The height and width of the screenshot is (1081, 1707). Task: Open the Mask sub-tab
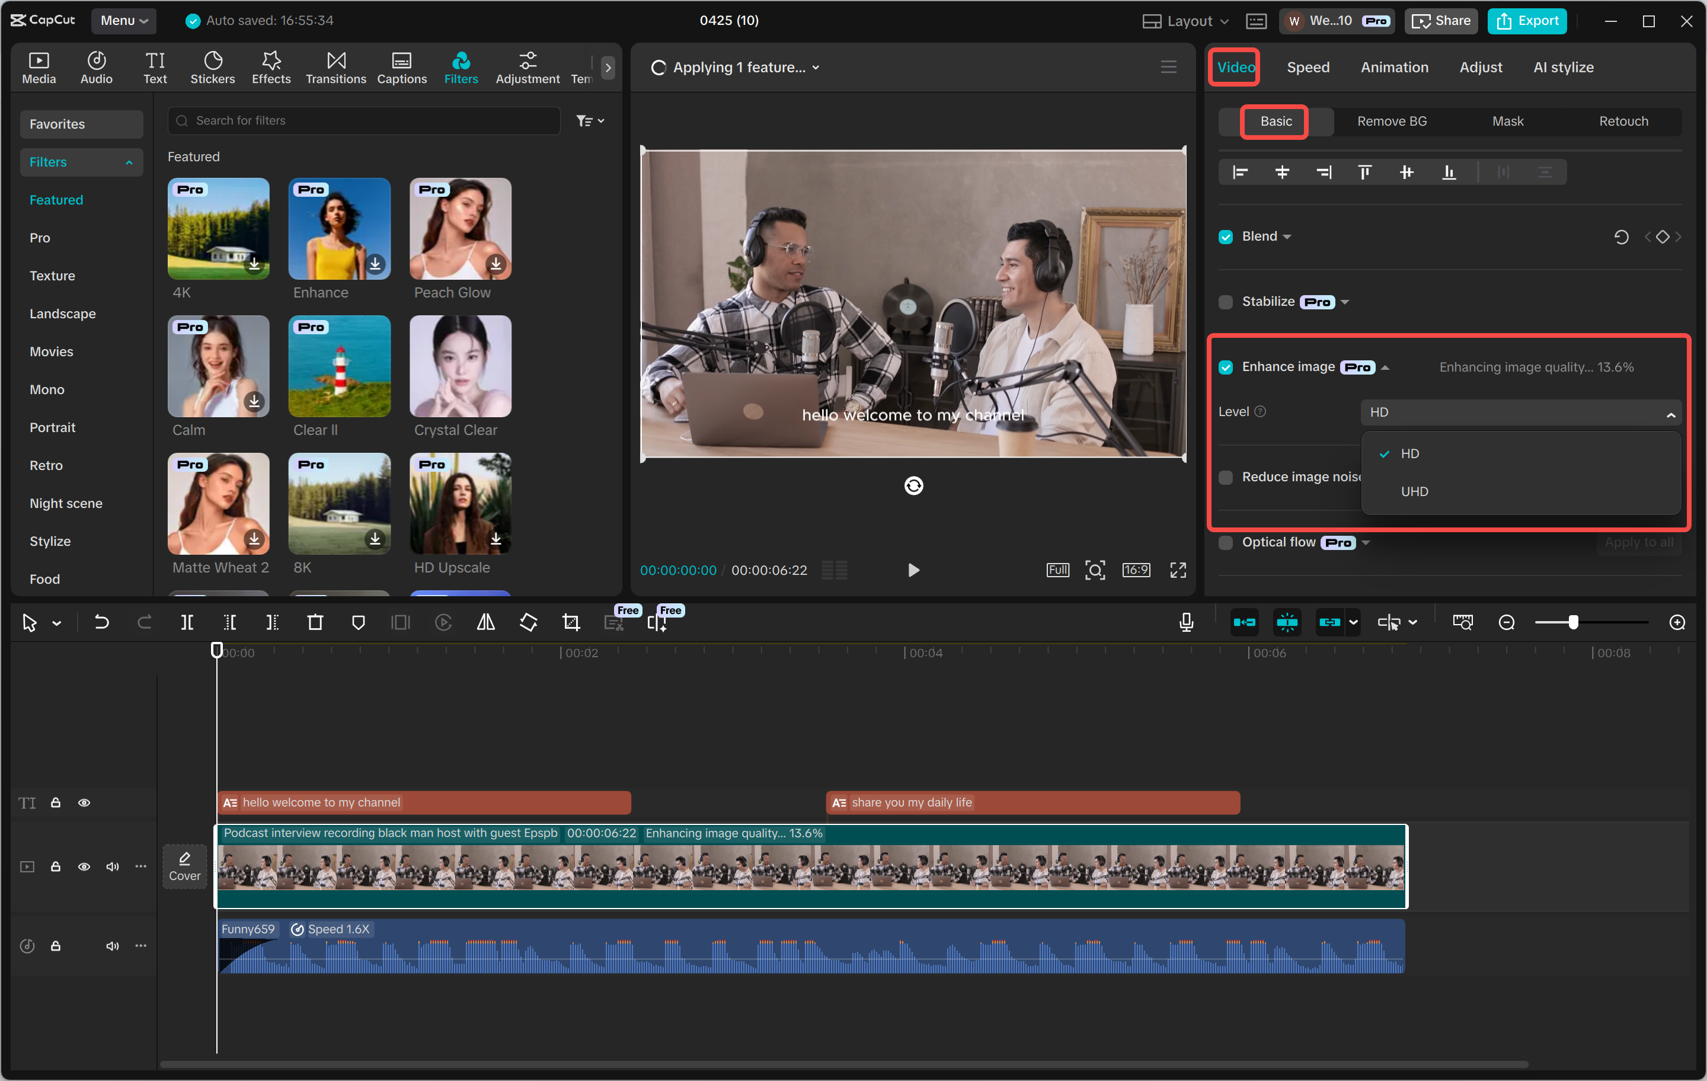[x=1508, y=122]
